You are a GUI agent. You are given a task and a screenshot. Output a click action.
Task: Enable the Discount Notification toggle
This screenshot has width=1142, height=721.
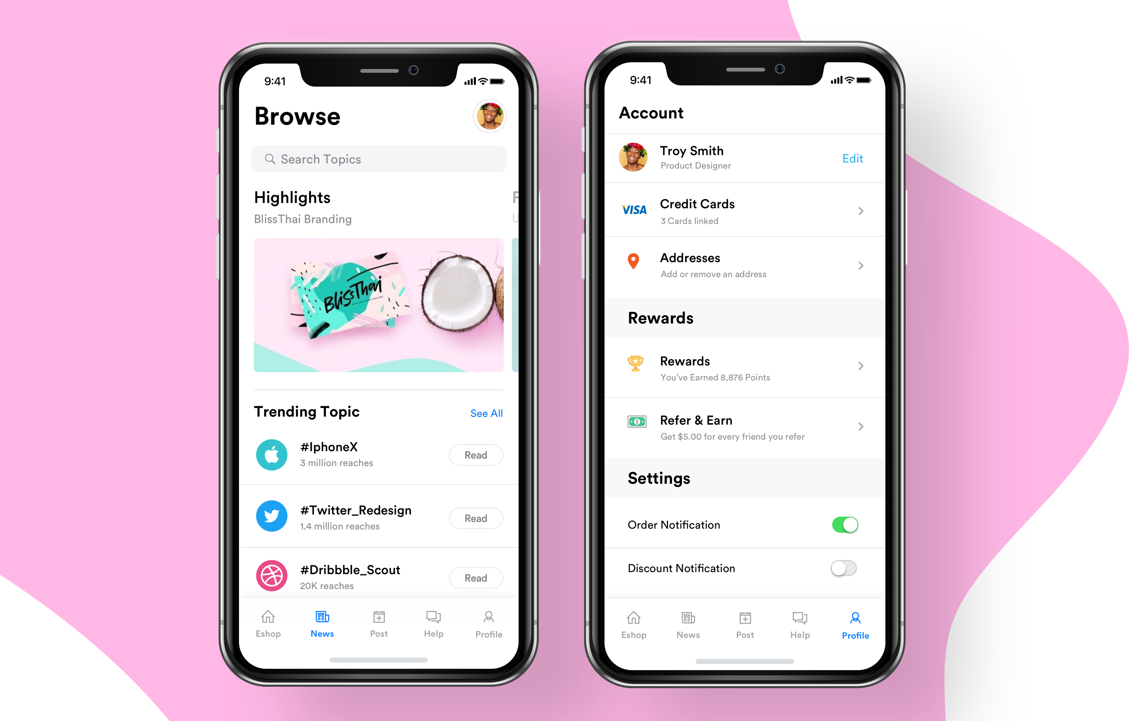[x=845, y=569]
